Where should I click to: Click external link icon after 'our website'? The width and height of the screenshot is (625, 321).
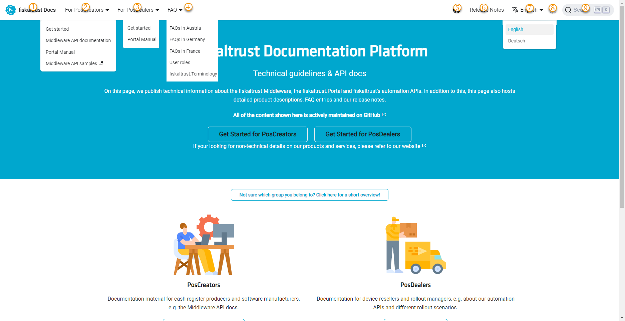coord(424,146)
